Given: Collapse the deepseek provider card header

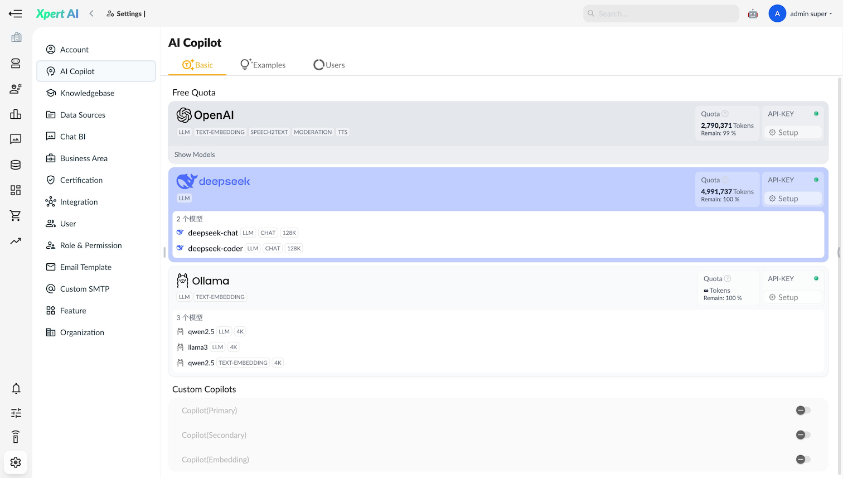Looking at the screenshot, I should click(435, 189).
